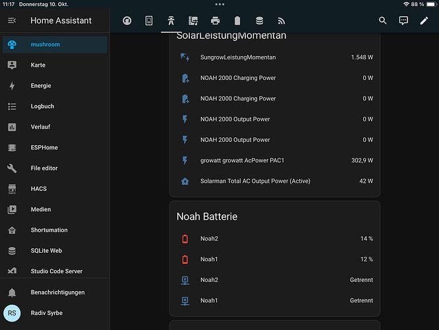
Task: Open the first NOAH 2000 Output Power row
Action: (275, 119)
